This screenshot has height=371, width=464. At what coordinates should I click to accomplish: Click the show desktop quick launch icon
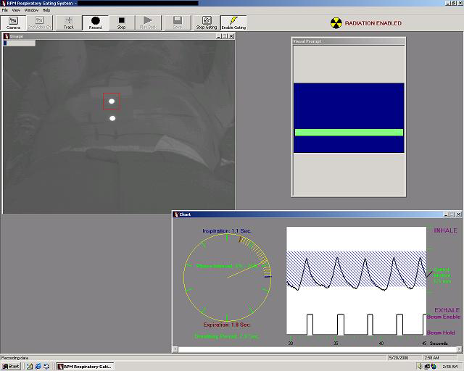[46, 366]
